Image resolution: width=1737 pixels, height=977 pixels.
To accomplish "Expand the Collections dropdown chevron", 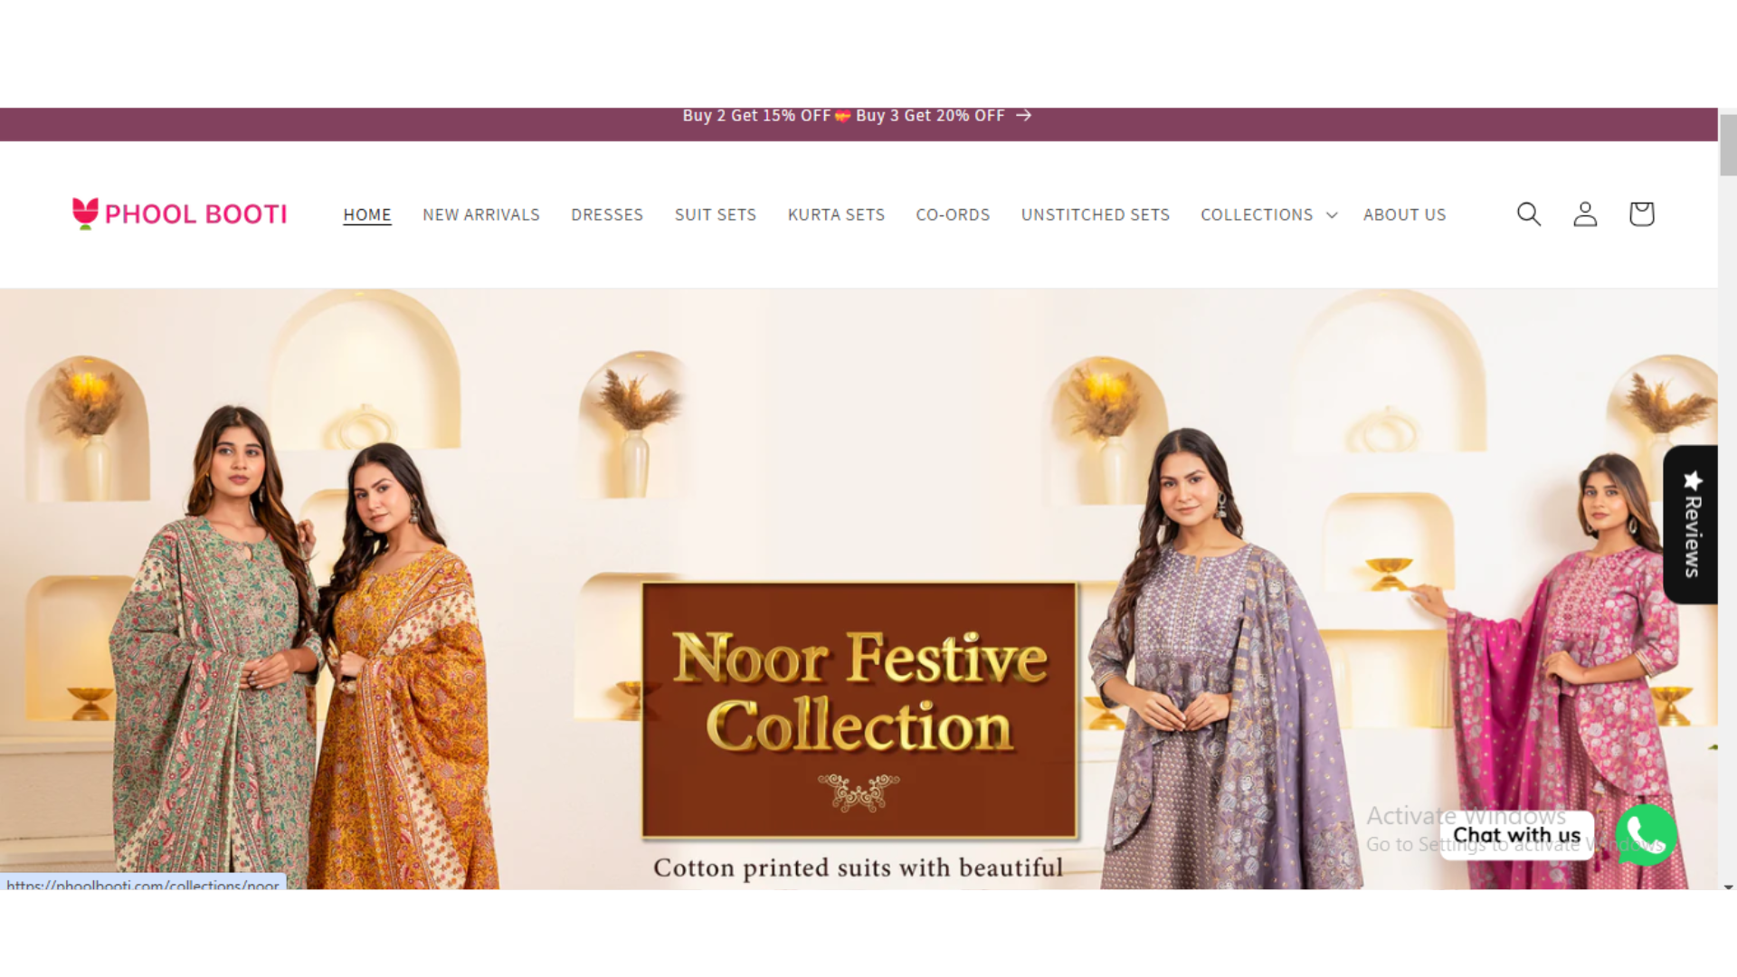I will [x=1332, y=215].
